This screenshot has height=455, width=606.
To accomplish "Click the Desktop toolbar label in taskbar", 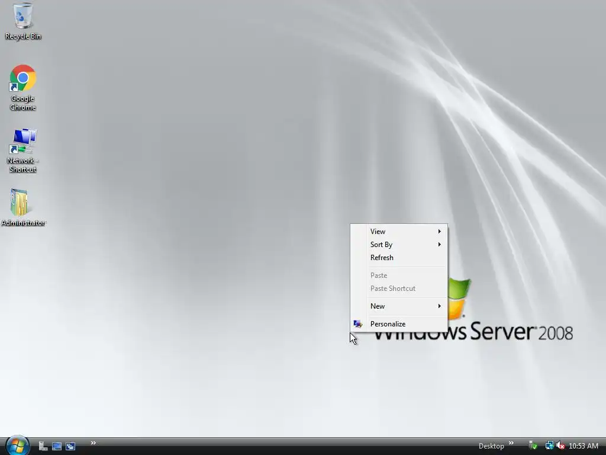I will point(491,446).
